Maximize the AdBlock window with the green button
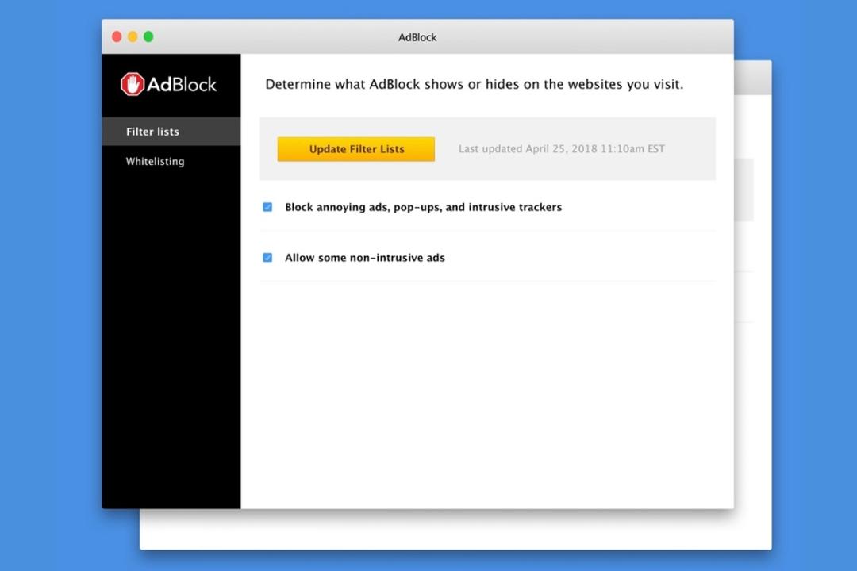This screenshot has width=857, height=571. coord(148,36)
